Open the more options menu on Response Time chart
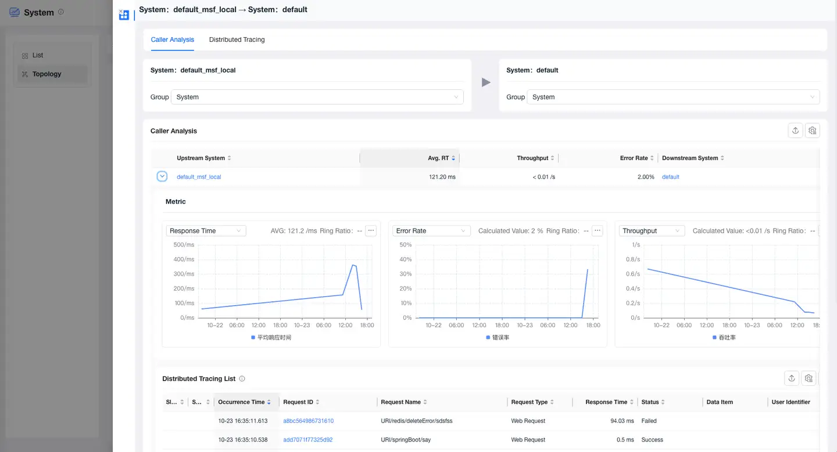The width and height of the screenshot is (837, 452). tap(371, 231)
